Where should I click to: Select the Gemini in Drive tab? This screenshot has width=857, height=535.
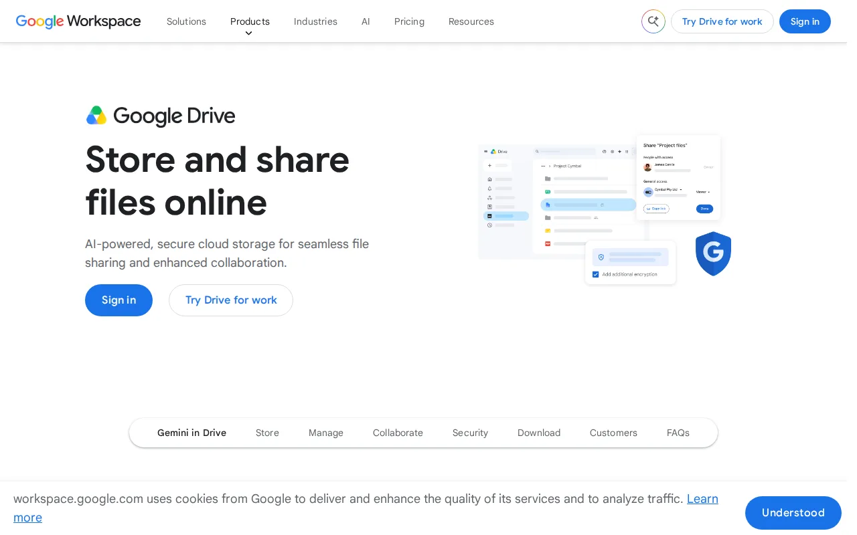(x=191, y=433)
